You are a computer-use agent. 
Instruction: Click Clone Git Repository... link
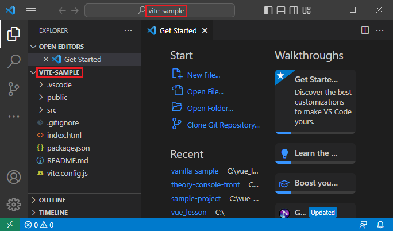coord(224,125)
